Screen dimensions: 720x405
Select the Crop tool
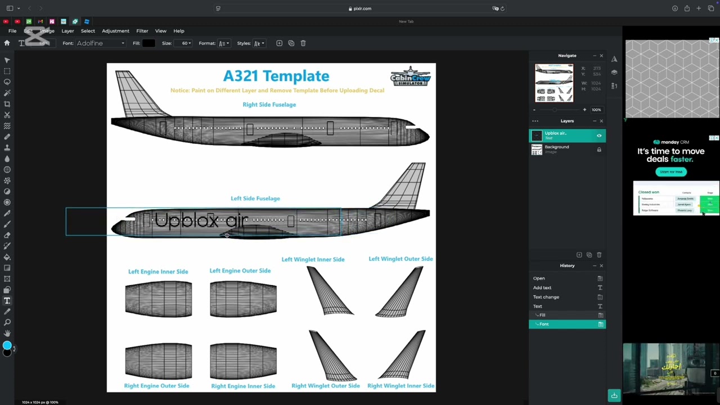pos(7,104)
